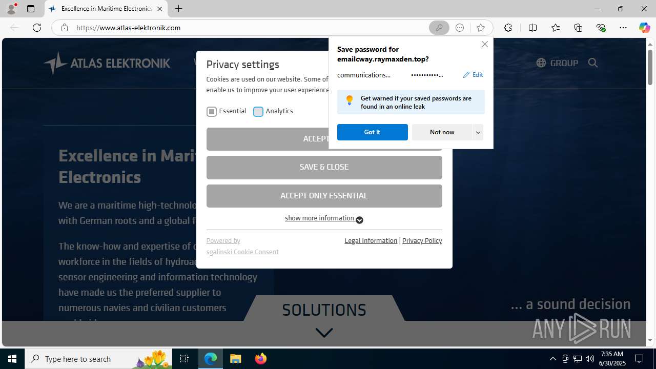Open the Extensions puzzle icon

508,28
